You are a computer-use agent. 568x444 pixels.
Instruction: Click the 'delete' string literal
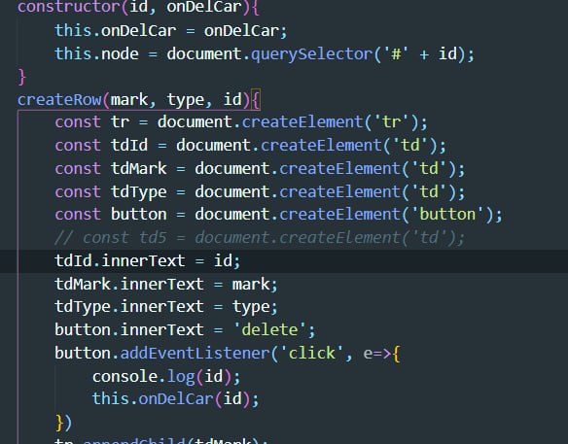(x=269, y=330)
